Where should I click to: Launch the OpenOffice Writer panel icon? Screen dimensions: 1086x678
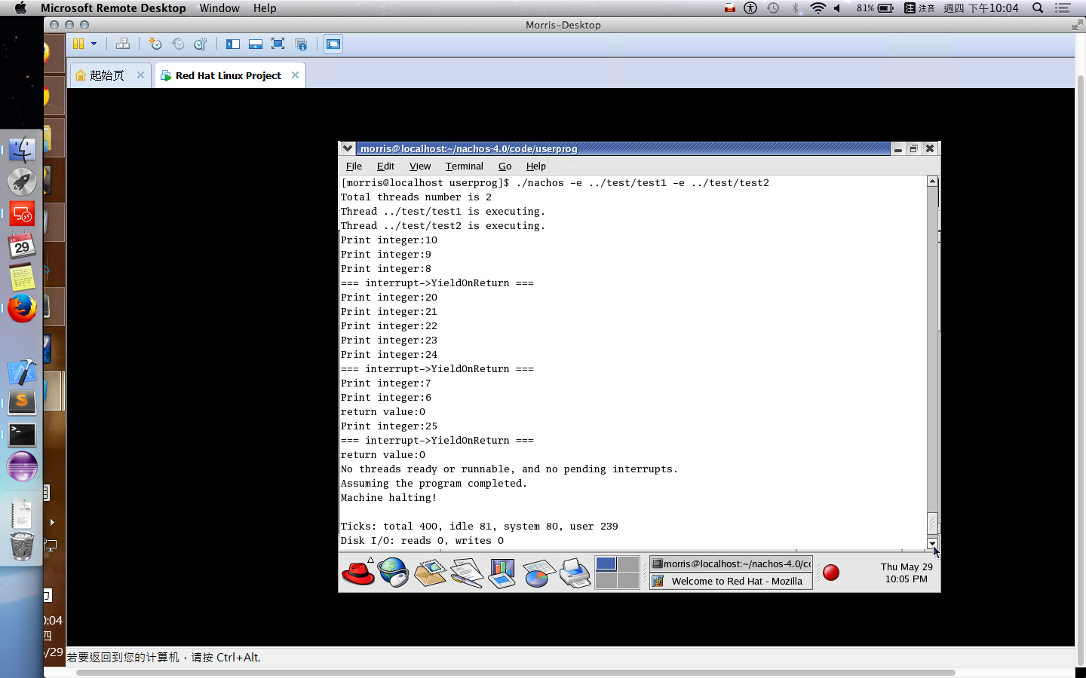point(466,573)
